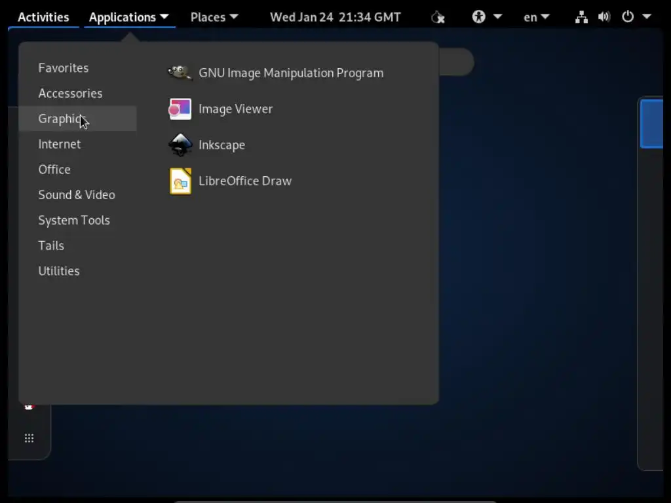The height and width of the screenshot is (503, 671).
Task: Select the Internet category
Action: click(59, 144)
